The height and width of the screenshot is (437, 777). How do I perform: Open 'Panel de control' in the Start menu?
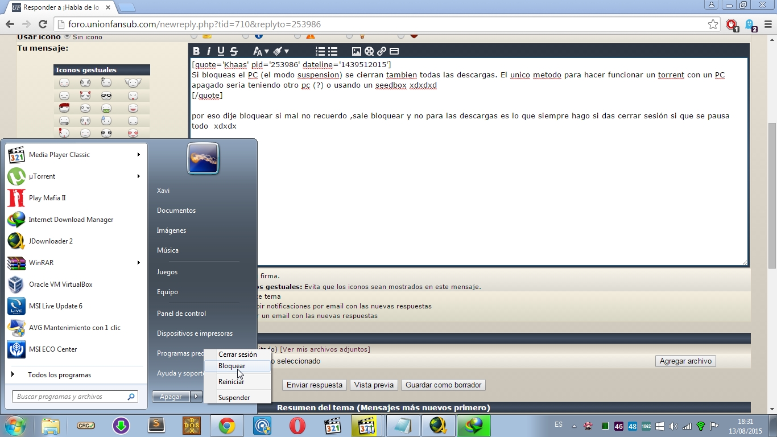tap(181, 314)
